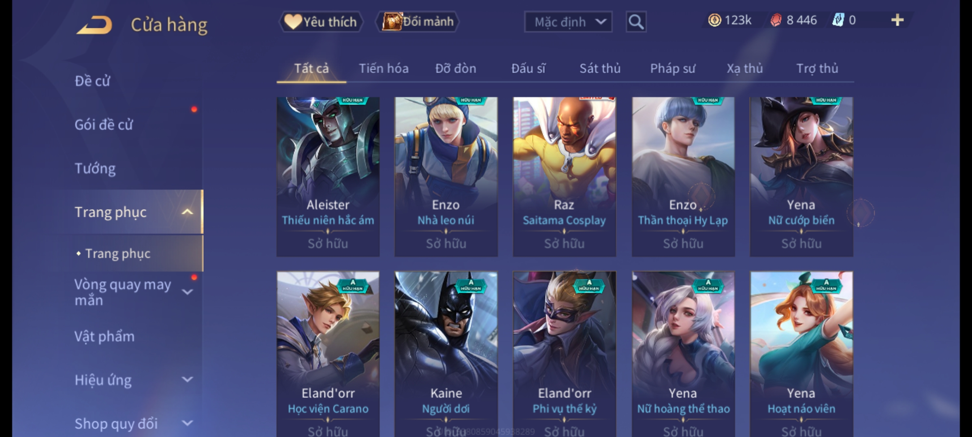The width and height of the screenshot is (972, 437).
Task: Click the plus icon to add currency
Action: (897, 20)
